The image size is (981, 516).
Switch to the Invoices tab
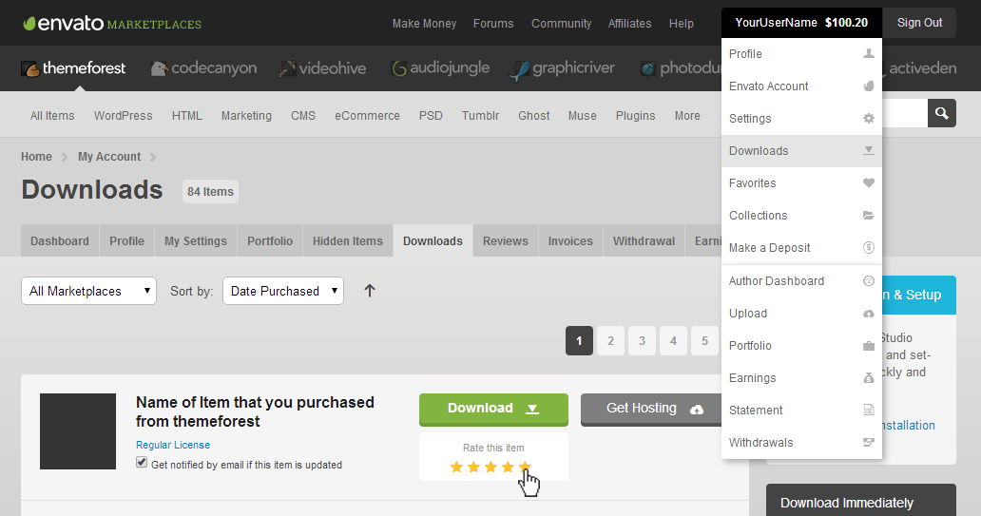(x=570, y=240)
